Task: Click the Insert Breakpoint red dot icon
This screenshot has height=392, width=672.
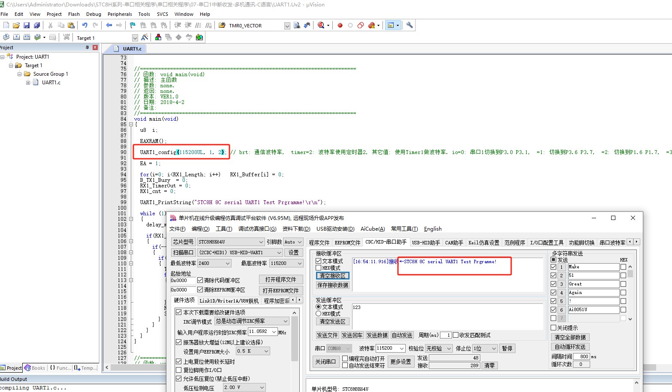Action: pos(340,25)
